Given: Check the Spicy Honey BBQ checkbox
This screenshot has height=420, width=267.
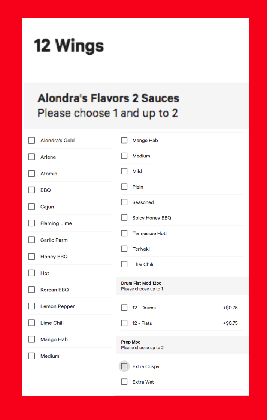Looking at the screenshot, I should [124, 218].
